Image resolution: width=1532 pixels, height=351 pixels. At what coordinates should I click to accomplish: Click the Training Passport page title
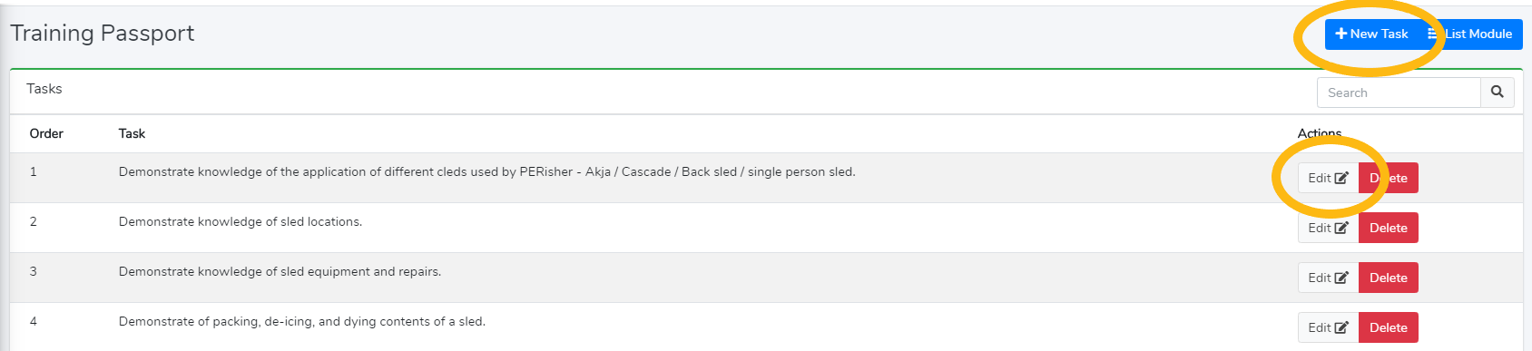click(103, 34)
